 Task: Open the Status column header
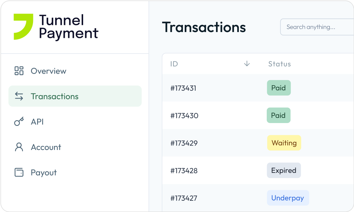point(279,64)
